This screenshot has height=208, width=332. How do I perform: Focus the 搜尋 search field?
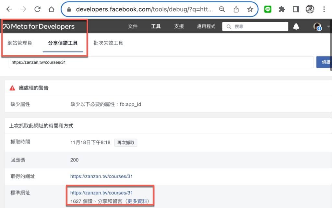255,26
